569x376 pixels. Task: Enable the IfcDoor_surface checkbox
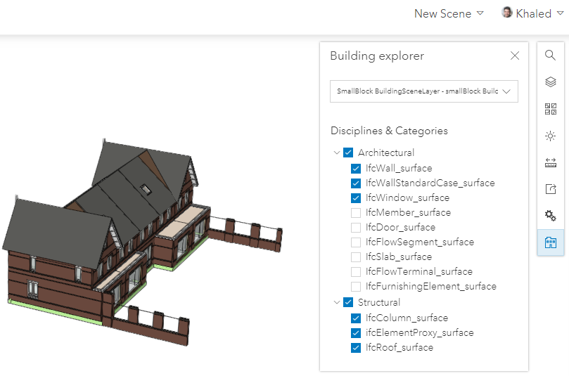[x=356, y=227]
